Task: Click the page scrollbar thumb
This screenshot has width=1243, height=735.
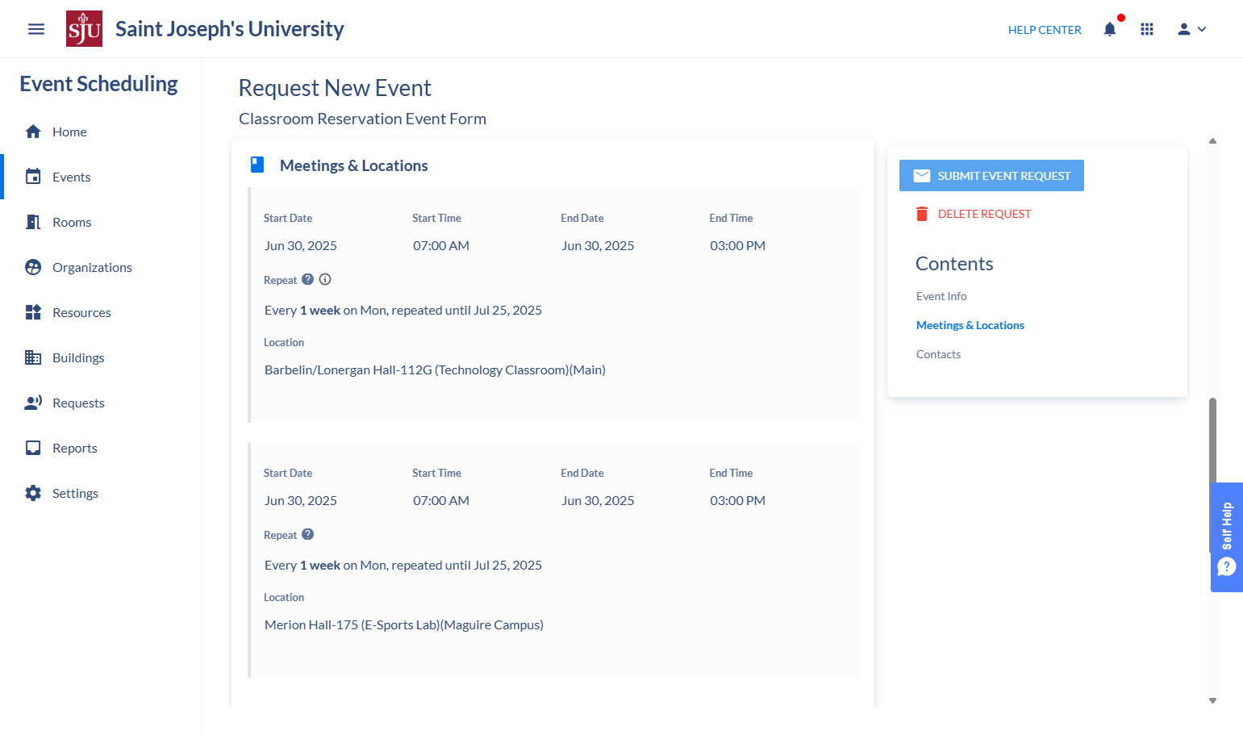Action: (1212, 474)
